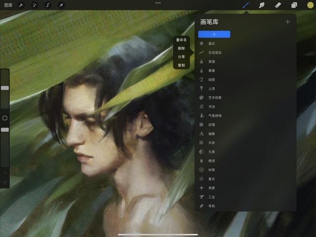This screenshot has width=316, height=237.
Task: Choose 重命名 in the popup menu
Action: point(181,40)
